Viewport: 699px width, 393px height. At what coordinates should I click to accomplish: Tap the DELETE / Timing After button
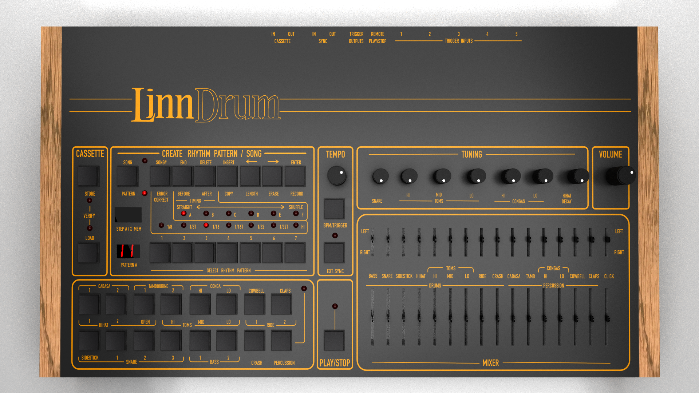(205, 176)
